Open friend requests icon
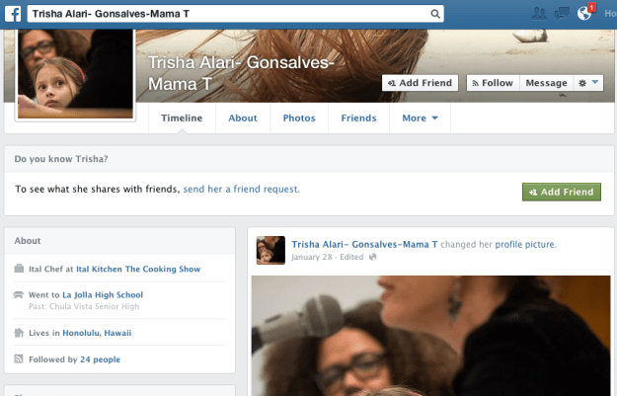This screenshot has height=396, width=617. pyautogui.click(x=539, y=14)
